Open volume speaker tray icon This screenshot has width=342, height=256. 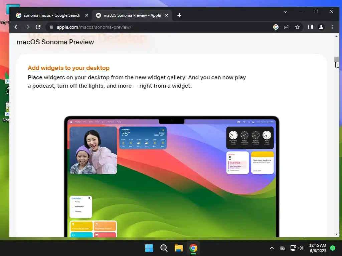click(301, 248)
